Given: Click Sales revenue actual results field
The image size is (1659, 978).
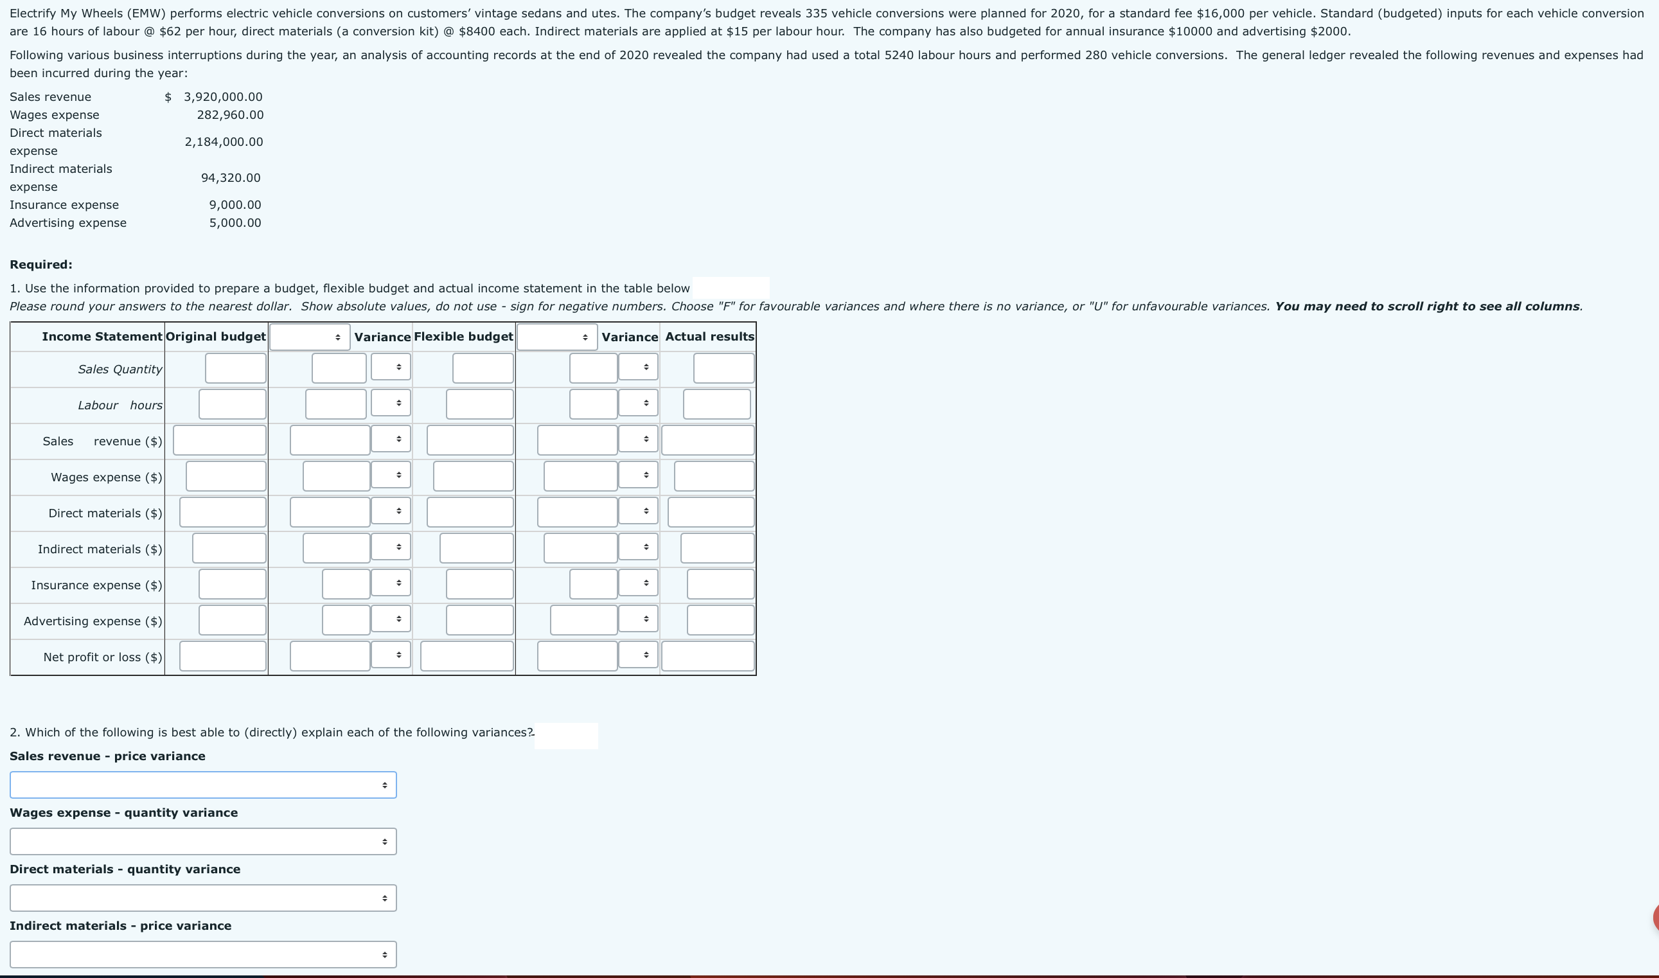Looking at the screenshot, I should pos(707,440).
